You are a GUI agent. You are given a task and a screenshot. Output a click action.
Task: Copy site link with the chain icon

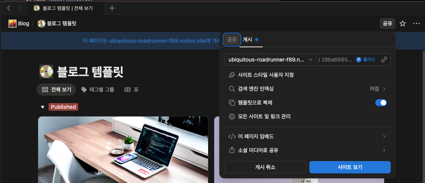(x=384, y=60)
